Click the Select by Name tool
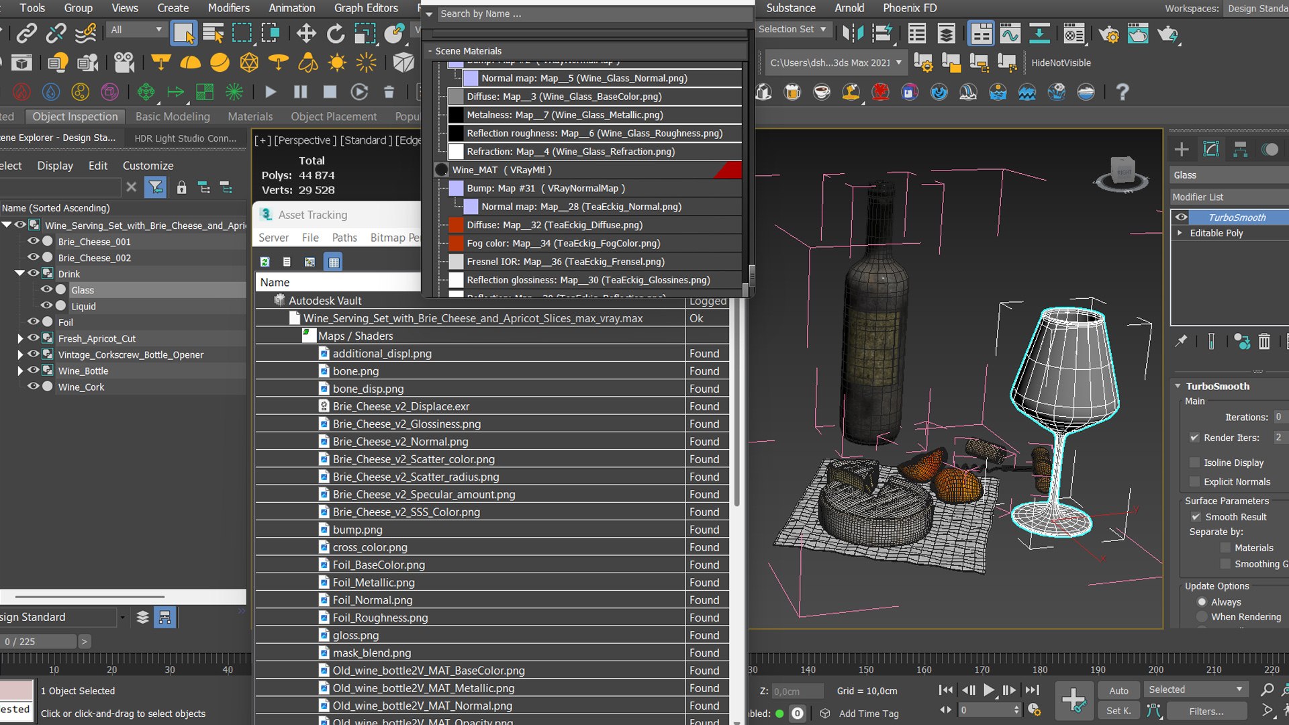This screenshot has width=1289, height=725. pos(213,34)
